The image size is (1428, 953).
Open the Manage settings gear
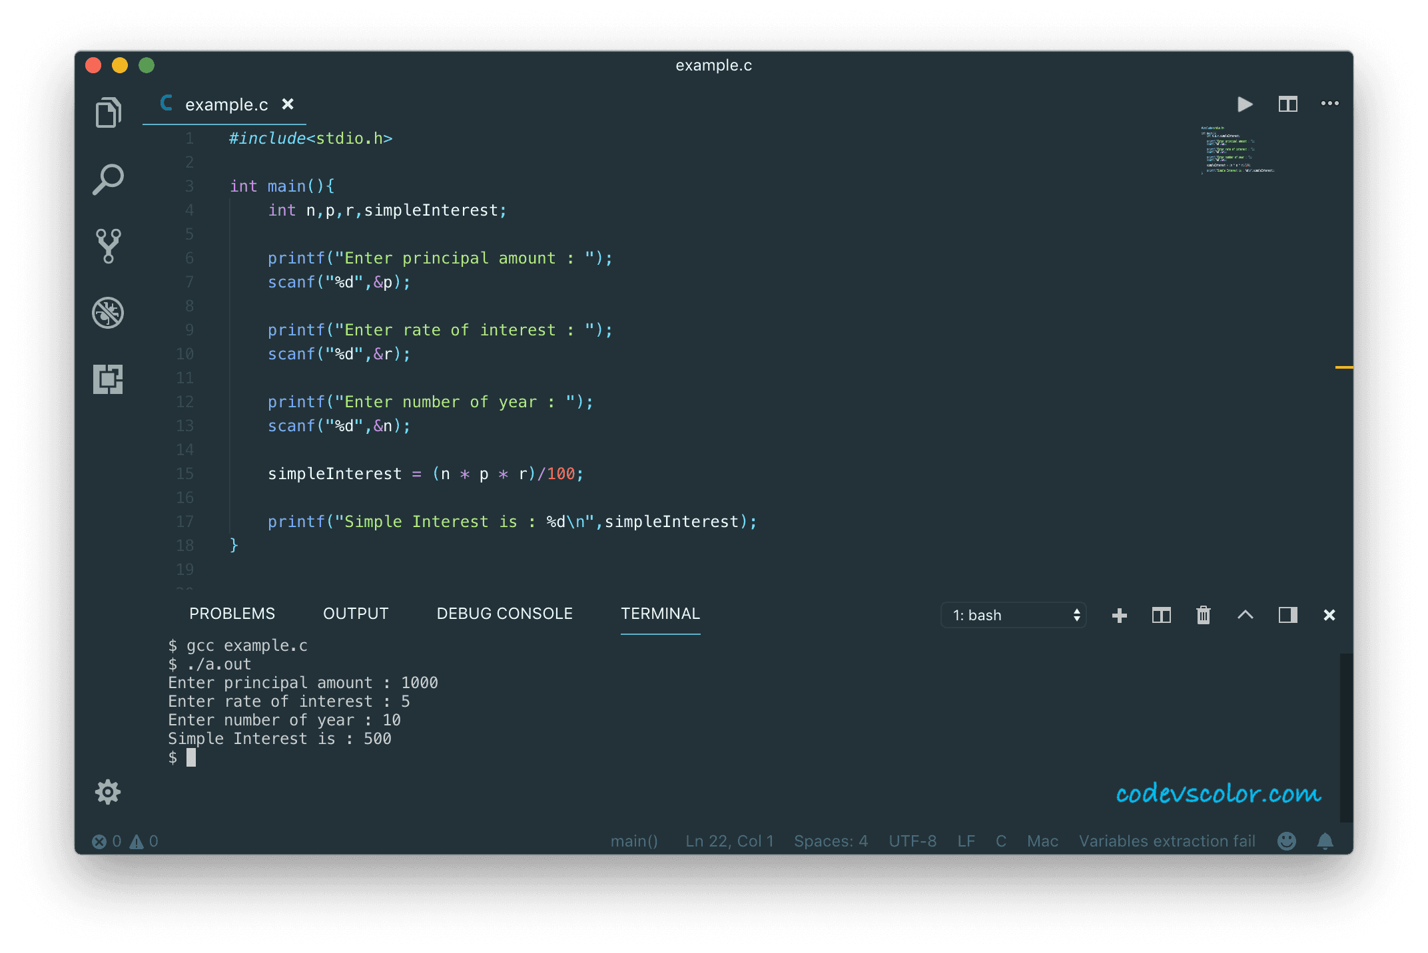point(108,792)
